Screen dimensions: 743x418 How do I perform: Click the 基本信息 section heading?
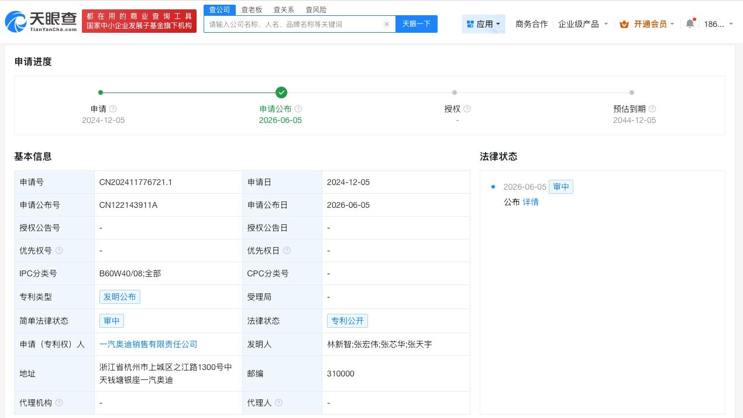33,156
